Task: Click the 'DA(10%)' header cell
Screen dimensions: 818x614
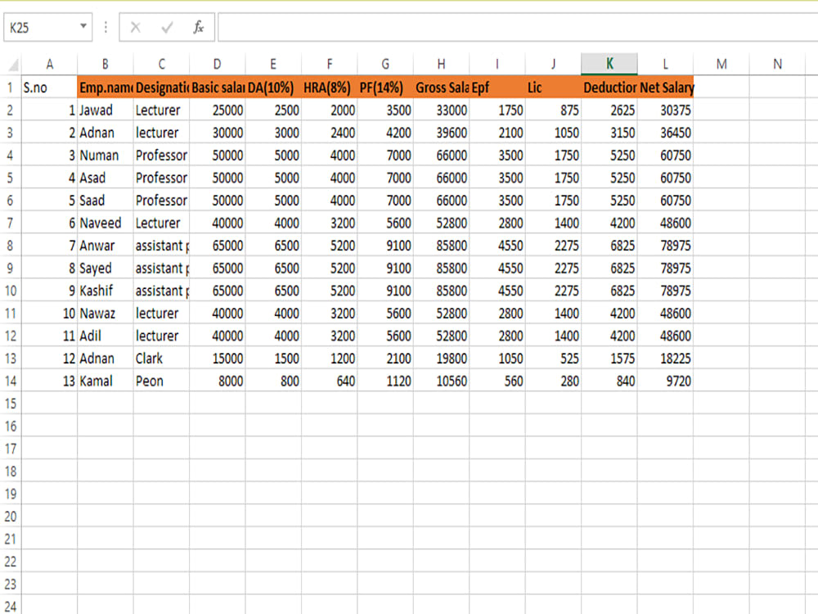Action: click(273, 88)
